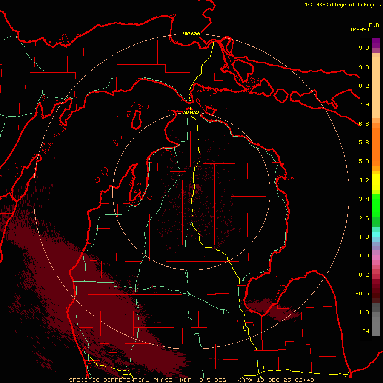Image resolution: width=383 pixels, height=383 pixels.
Task: Select the 0.2 scale value
Action: click(x=364, y=275)
